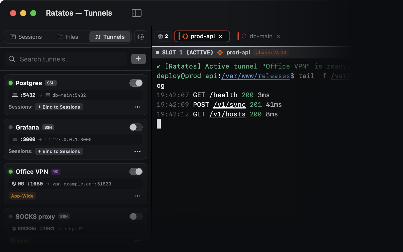This screenshot has height=252, width=403.
Task: Switch to the Files tab
Action: click(68, 37)
